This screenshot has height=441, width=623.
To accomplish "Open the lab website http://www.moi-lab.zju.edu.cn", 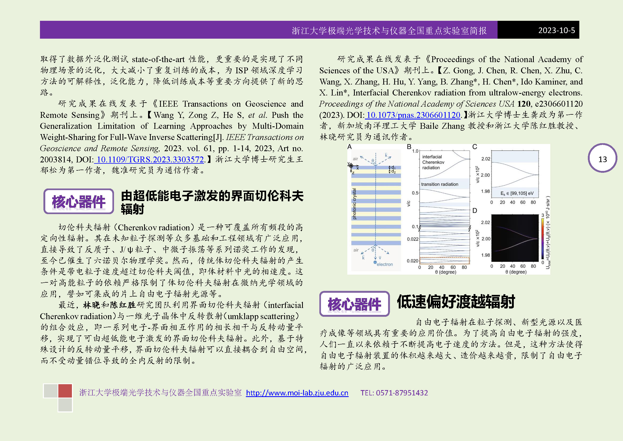I will point(297,393).
